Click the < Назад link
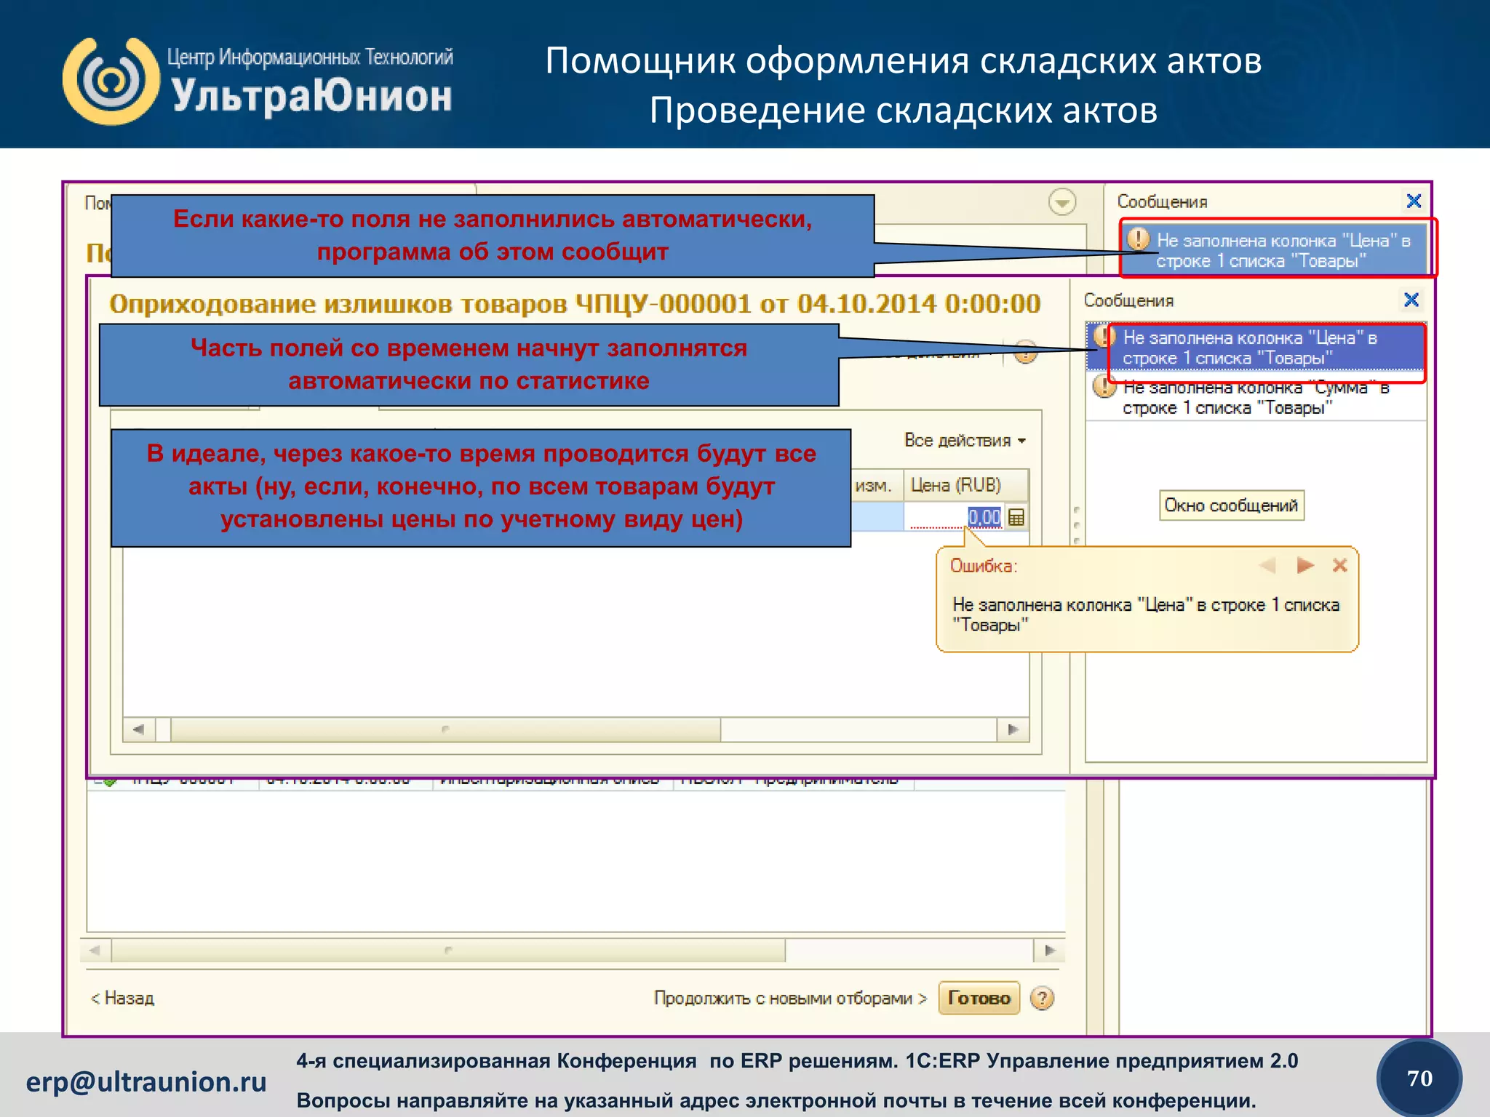The image size is (1490, 1117). pos(122,998)
